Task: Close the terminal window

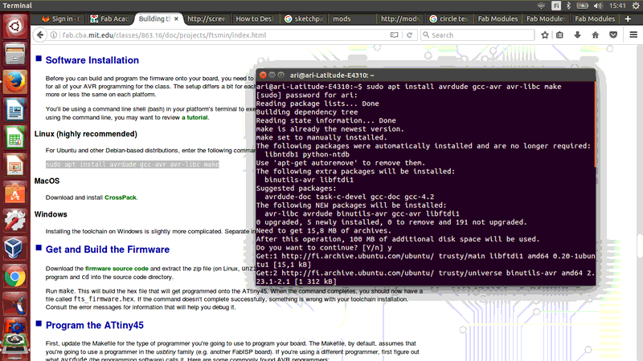Action: (263, 75)
